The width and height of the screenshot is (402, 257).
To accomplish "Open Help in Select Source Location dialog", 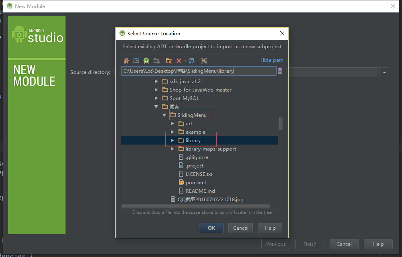I will click(270, 228).
